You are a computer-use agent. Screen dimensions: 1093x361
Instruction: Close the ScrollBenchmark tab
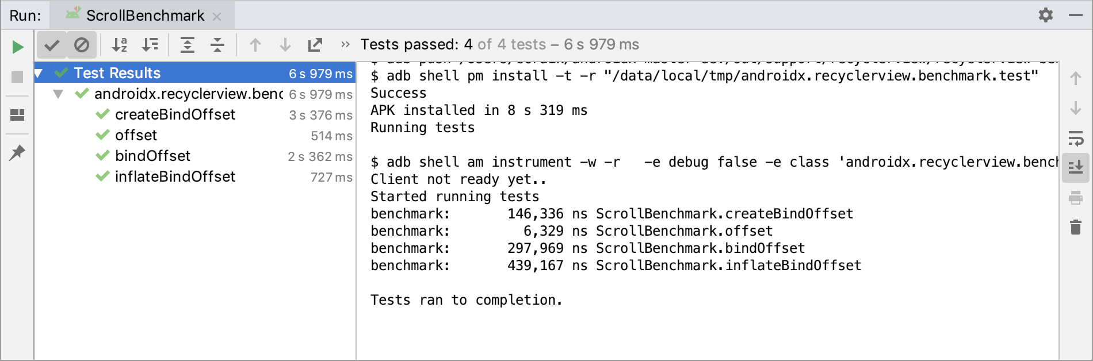pos(217,17)
